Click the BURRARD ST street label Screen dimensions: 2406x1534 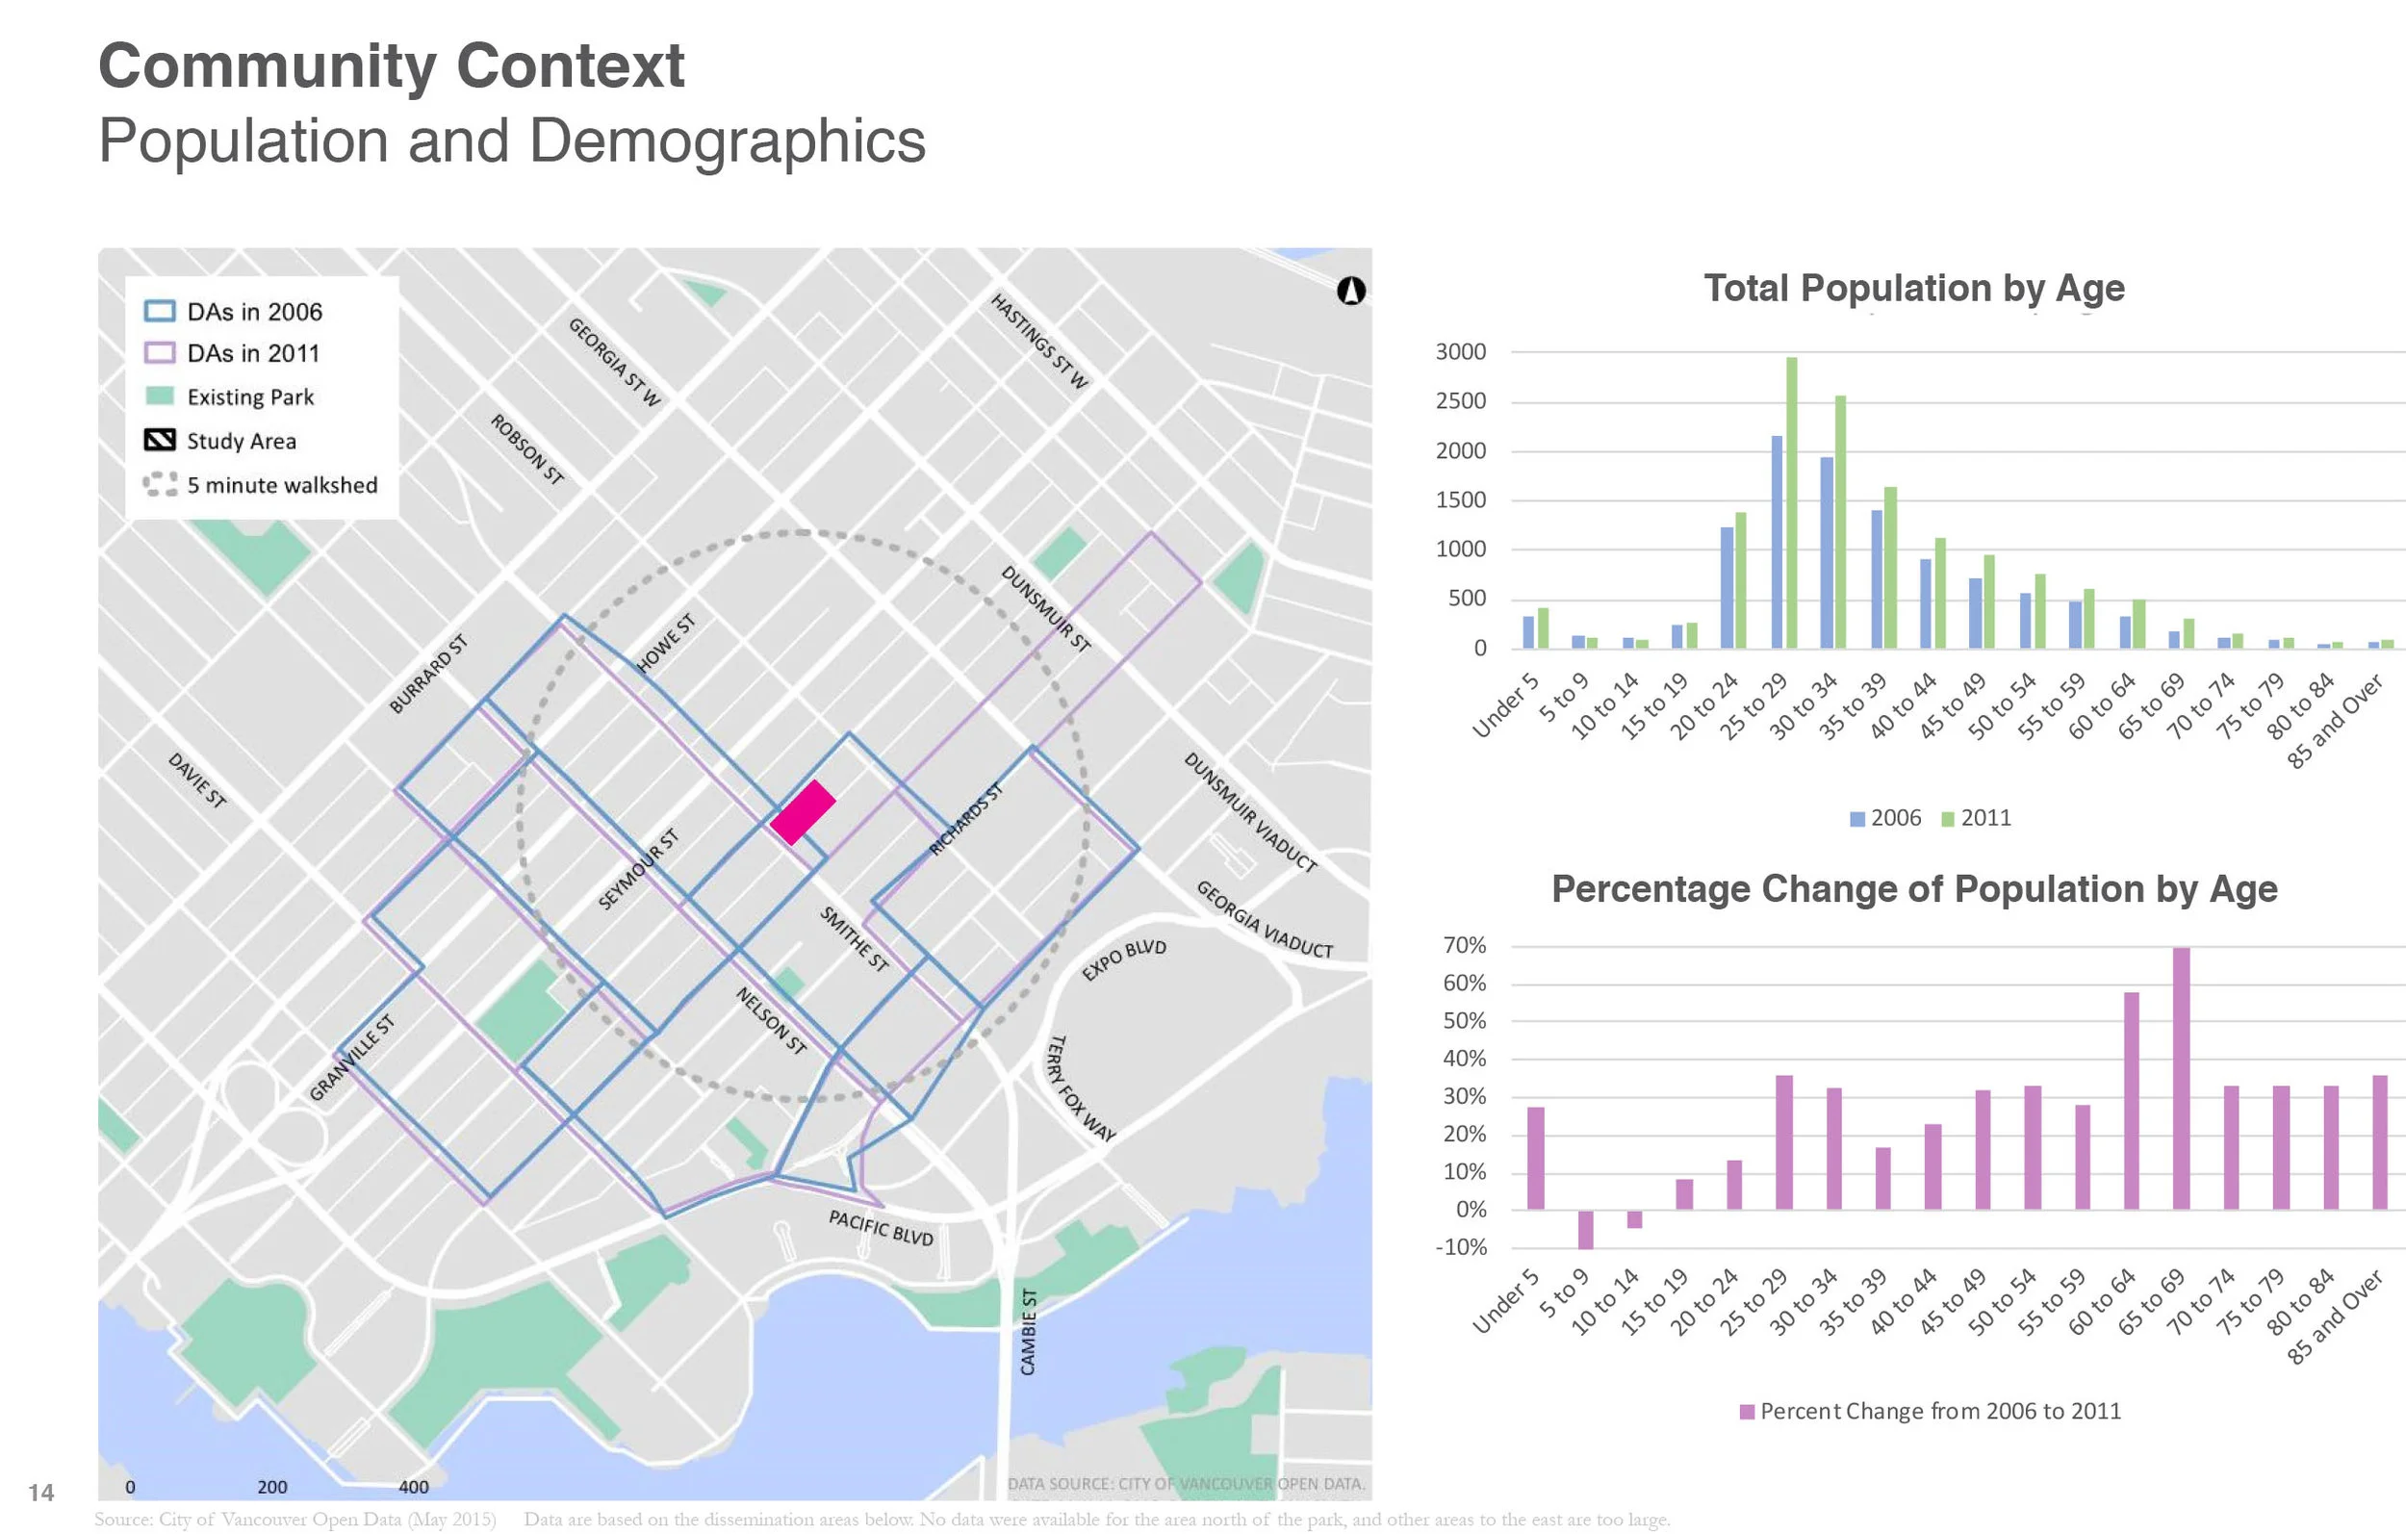pos(427,675)
